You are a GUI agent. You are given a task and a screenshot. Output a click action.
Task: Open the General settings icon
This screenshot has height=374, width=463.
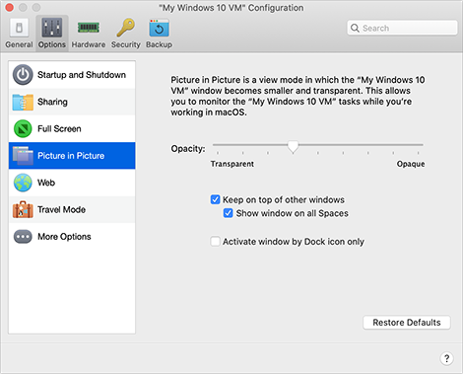(19, 29)
